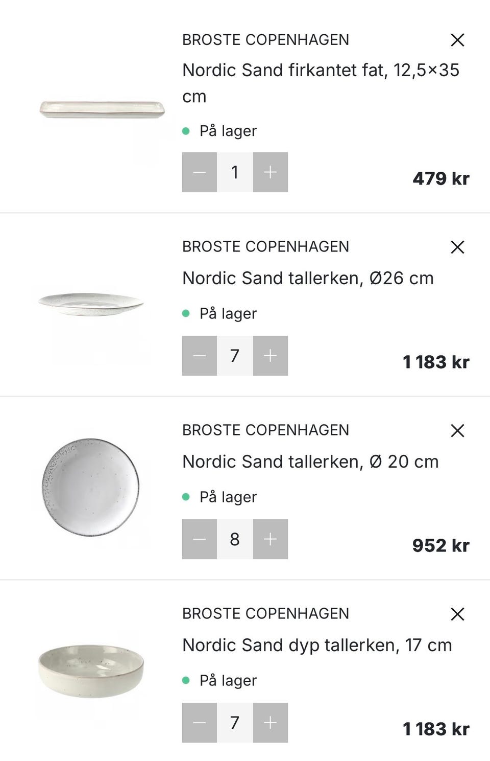Open the tallerken Ø 20 cm product image
This screenshot has height=761, width=490.
[91, 487]
